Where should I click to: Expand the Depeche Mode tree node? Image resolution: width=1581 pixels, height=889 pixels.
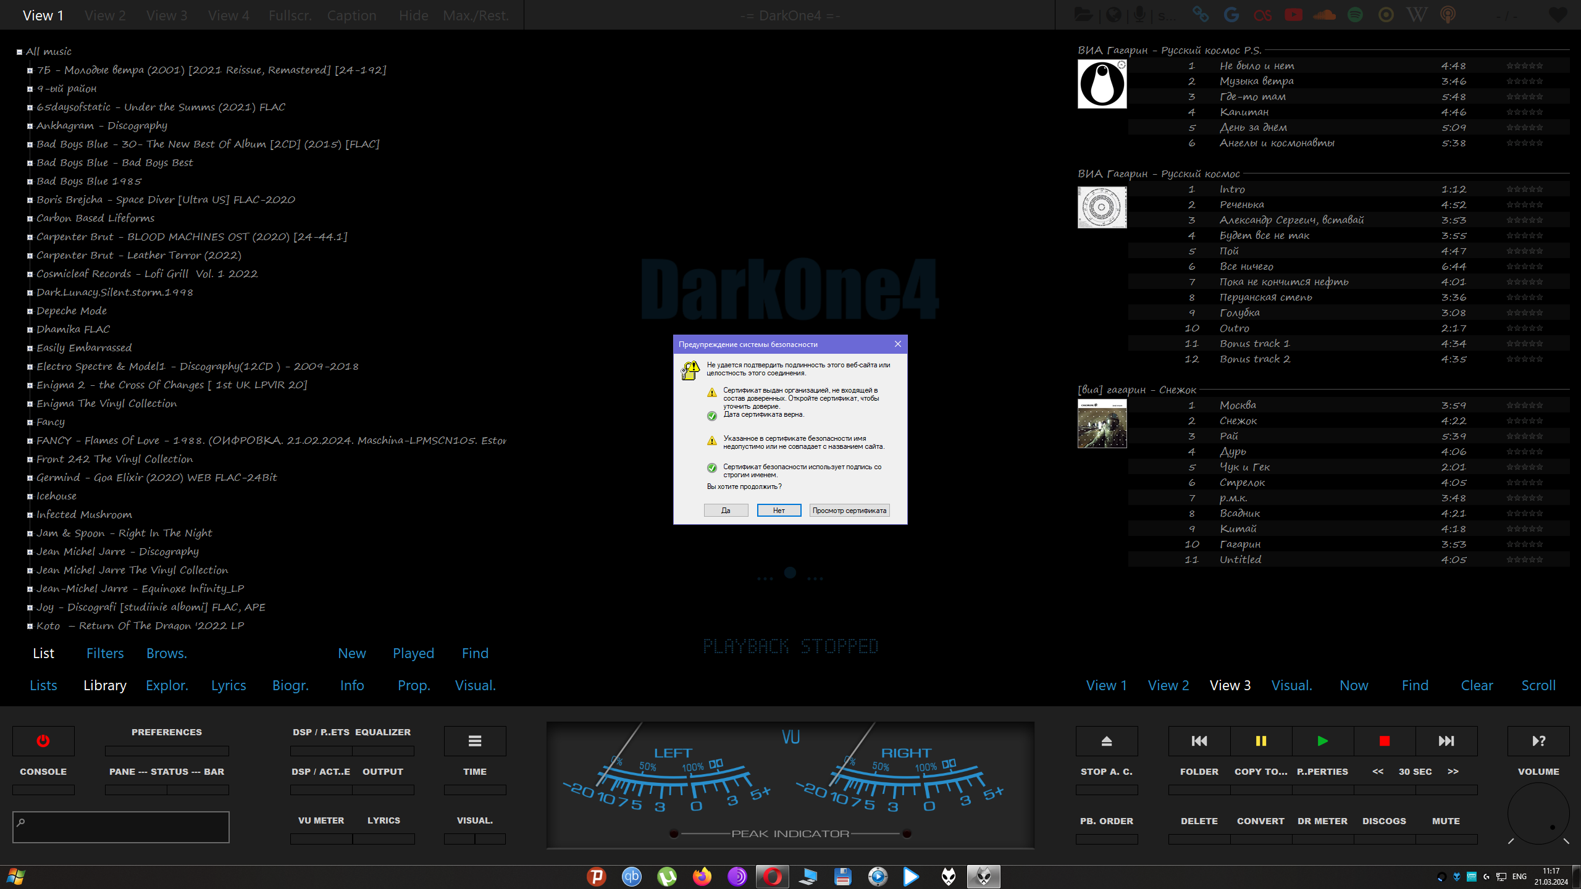pos(30,311)
